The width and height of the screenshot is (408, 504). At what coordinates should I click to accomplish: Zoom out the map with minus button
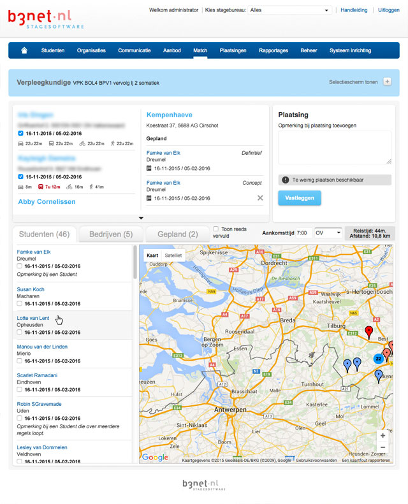382,447
